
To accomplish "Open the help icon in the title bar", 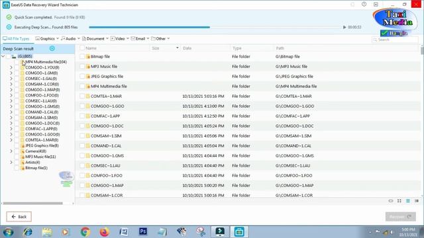I will (x=364, y=5).
